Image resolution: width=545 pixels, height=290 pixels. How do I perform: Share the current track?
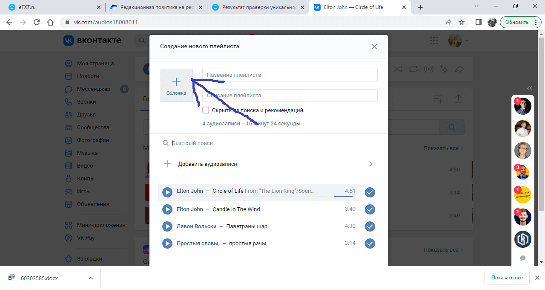[x=459, y=69]
